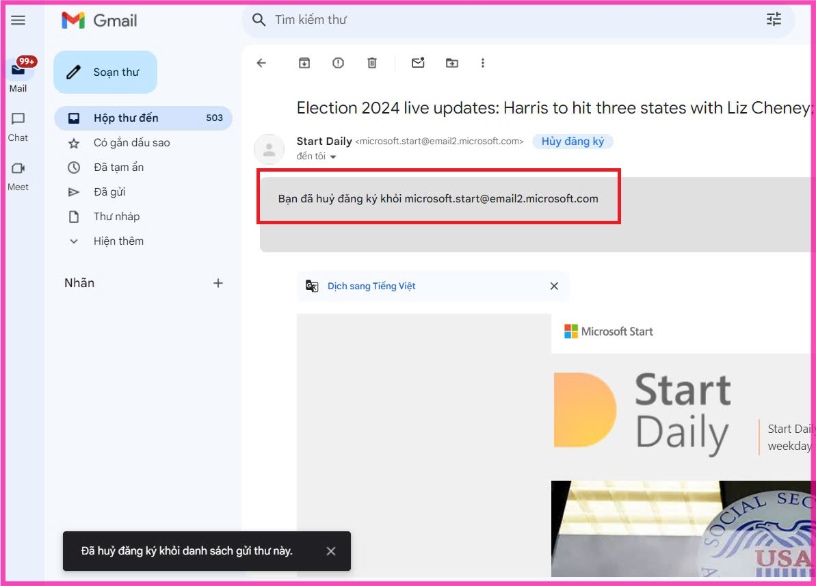Click the pencil Soạn thư compose button
The width and height of the screenshot is (816, 586).
(105, 72)
